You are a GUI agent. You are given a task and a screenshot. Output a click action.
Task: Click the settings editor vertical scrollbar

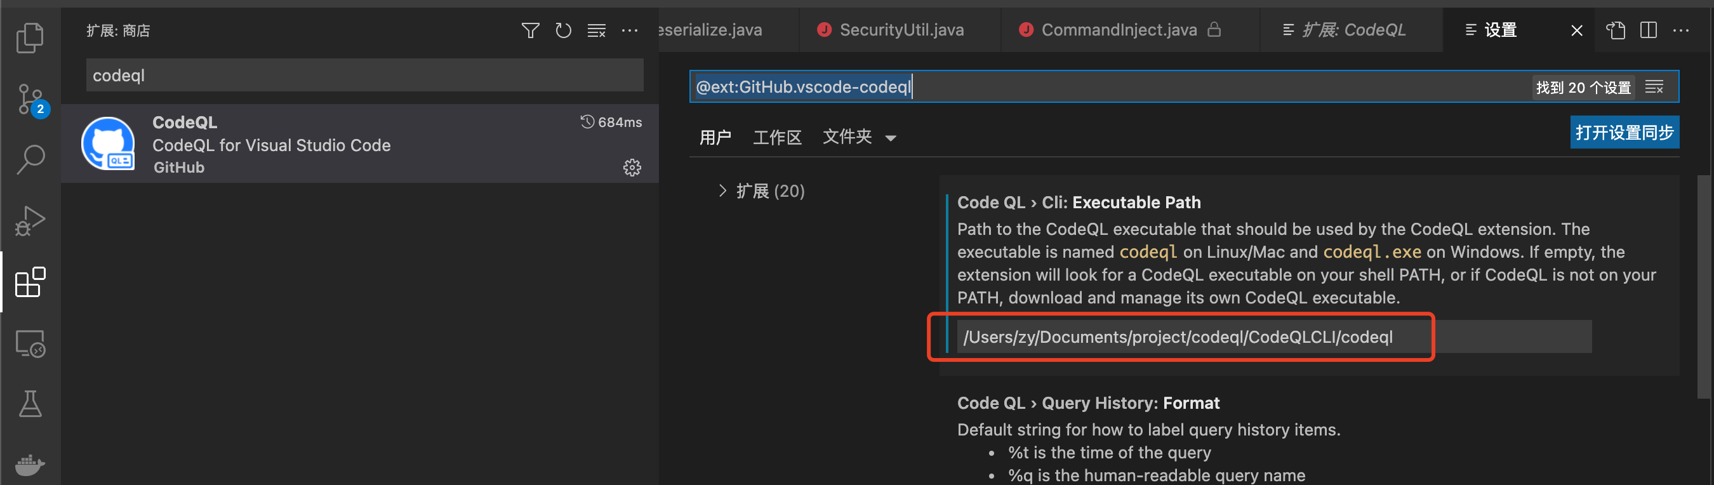[1703, 287]
